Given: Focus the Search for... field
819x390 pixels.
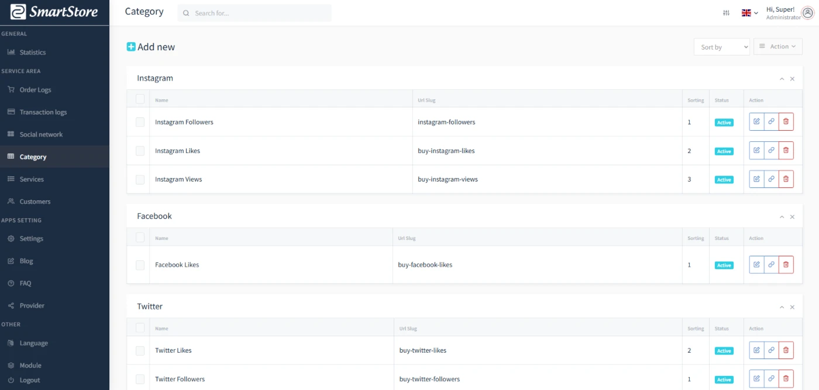Looking at the screenshot, I should click(254, 13).
